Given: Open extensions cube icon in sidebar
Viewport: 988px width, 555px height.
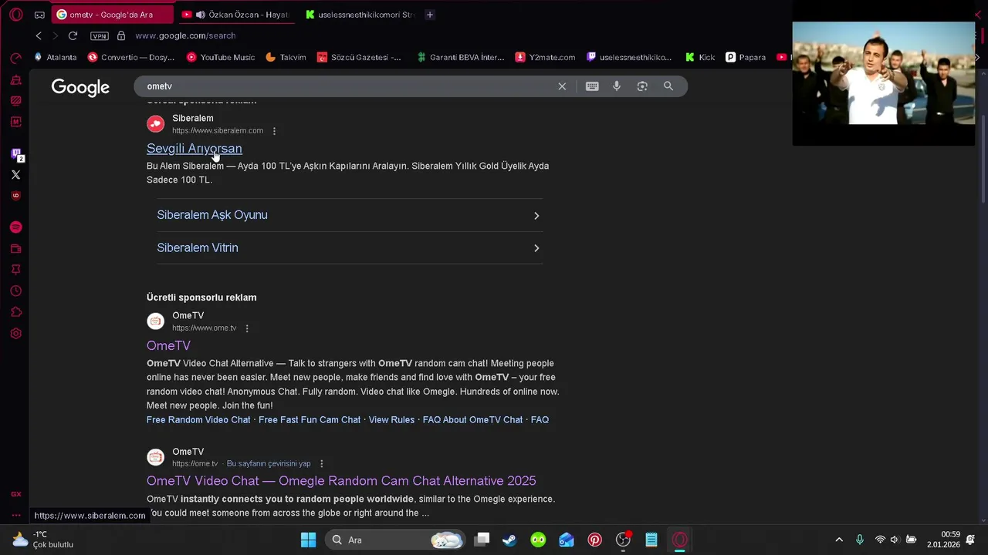Looking at the screenshot, I should coord(15,313).
